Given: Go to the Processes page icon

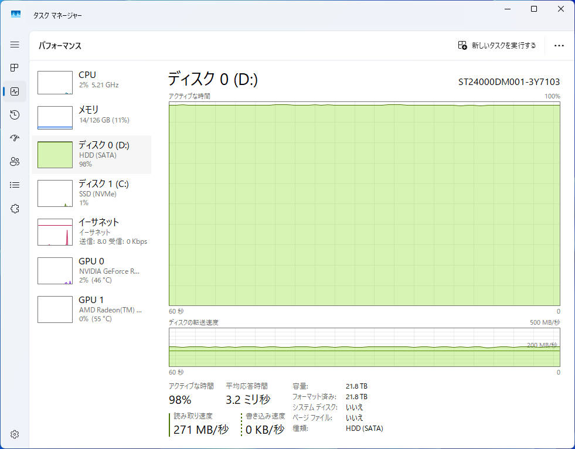Looking at the screenshot, I should coord(15,68).
